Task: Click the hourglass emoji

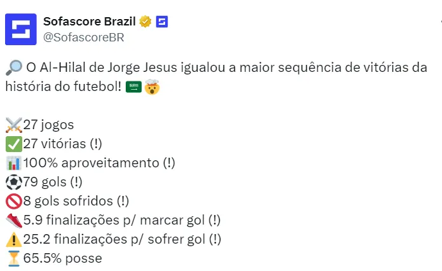Action: click(13, 258)
